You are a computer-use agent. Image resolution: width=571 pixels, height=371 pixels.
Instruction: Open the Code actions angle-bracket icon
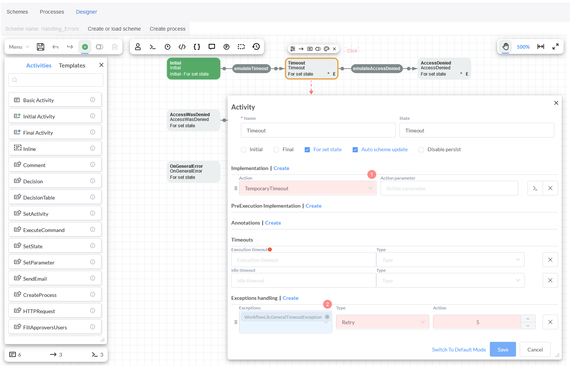click(182, 47)
